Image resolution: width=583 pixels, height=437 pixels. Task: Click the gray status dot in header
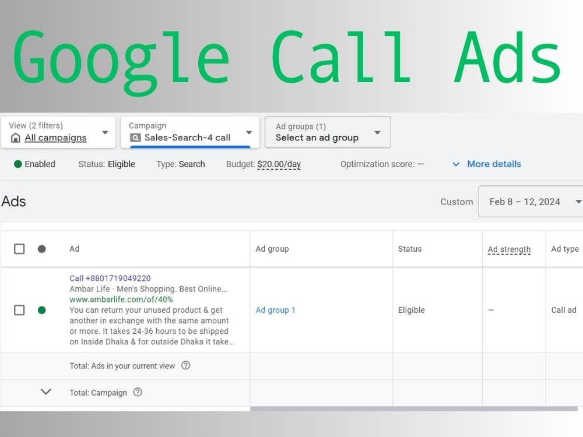(x=41, y=249)
